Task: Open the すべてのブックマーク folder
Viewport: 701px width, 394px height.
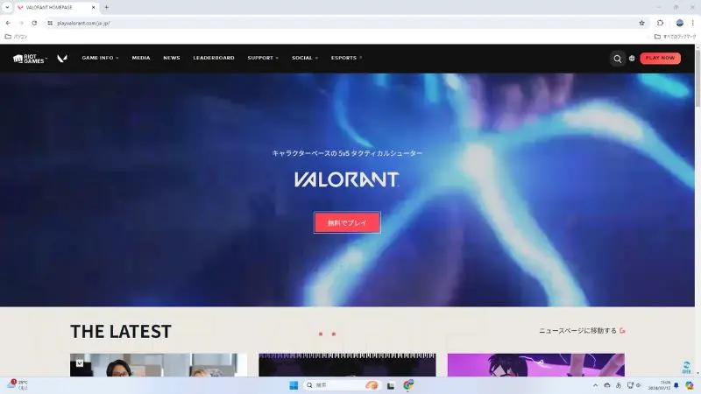Action: [x=675, y=37]
